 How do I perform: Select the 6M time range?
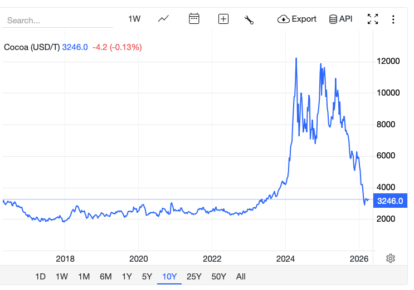point(106,277)
